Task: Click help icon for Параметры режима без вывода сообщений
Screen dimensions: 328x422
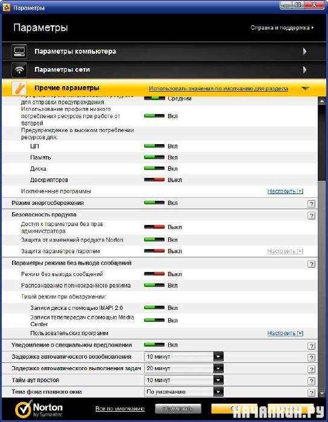Action: pyautogui.click(x=311, y=264)
